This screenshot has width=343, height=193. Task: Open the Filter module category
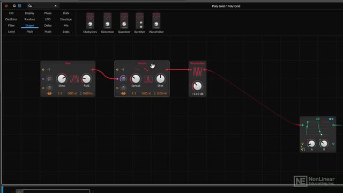click(11, 25)
